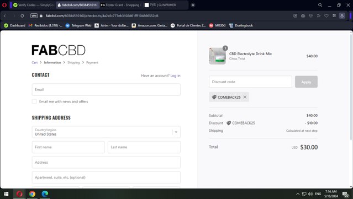Click the Opera taskbar icon

click(x=19, y=194)
